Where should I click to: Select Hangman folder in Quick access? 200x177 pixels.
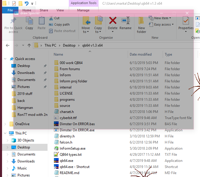coord(25,108)
